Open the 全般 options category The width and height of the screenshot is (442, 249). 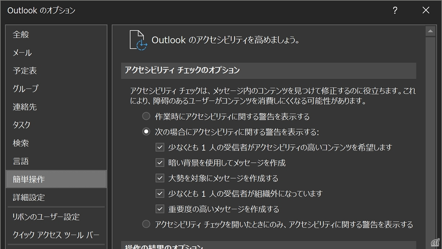tap(56, 35)
